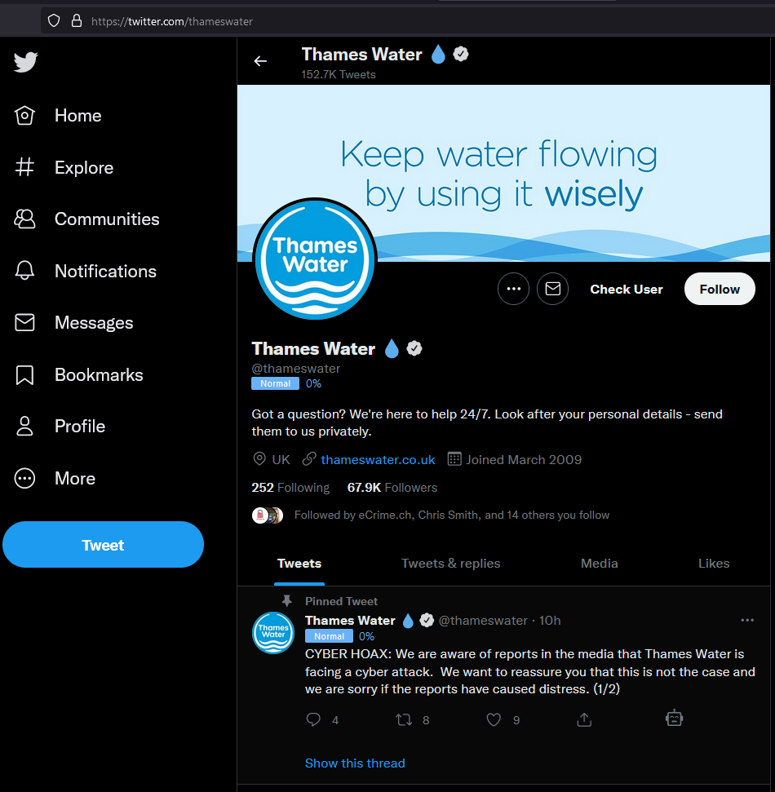Viewport: 775px width, 792px height.
Task: Open direct message envelope icon on profile
Action: pyautogui.click(x=553, y=289)
